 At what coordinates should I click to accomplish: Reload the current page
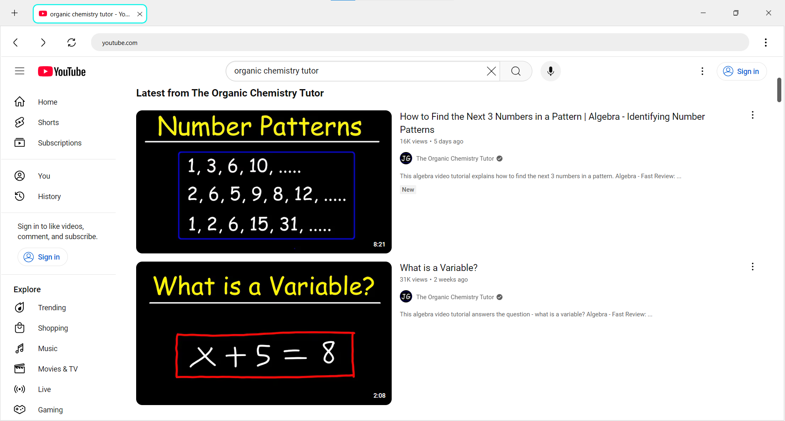tap(72, 43)
